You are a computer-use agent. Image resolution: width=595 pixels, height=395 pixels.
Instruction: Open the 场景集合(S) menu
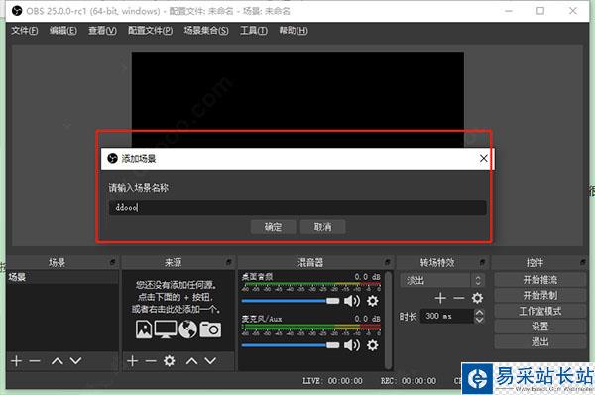tap(206, 31)
